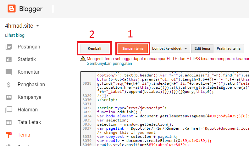249x146 pixels.
Task: Click the 'var body_element' code line
Action: pyautogui.click(x=173, y=116)
